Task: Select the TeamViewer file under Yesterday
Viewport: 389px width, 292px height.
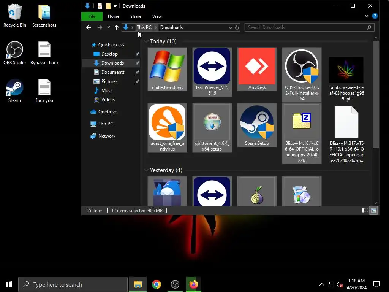Action: (x=212, y=191)
